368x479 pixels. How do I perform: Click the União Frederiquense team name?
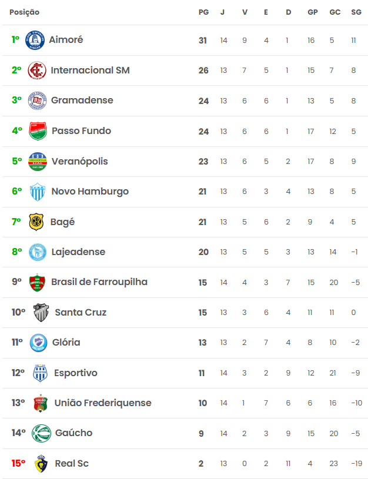click(103, 403)
